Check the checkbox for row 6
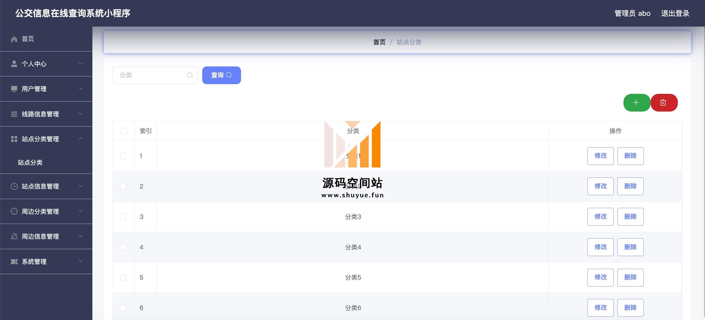This screenshot has height=320, width=705. tap(123, 308)
